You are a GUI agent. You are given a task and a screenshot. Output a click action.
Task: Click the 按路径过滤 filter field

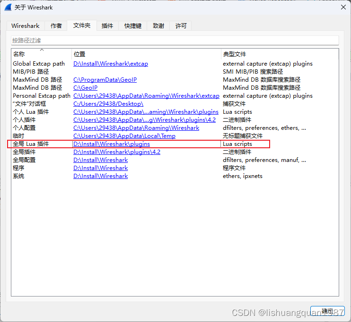(175, 41)
